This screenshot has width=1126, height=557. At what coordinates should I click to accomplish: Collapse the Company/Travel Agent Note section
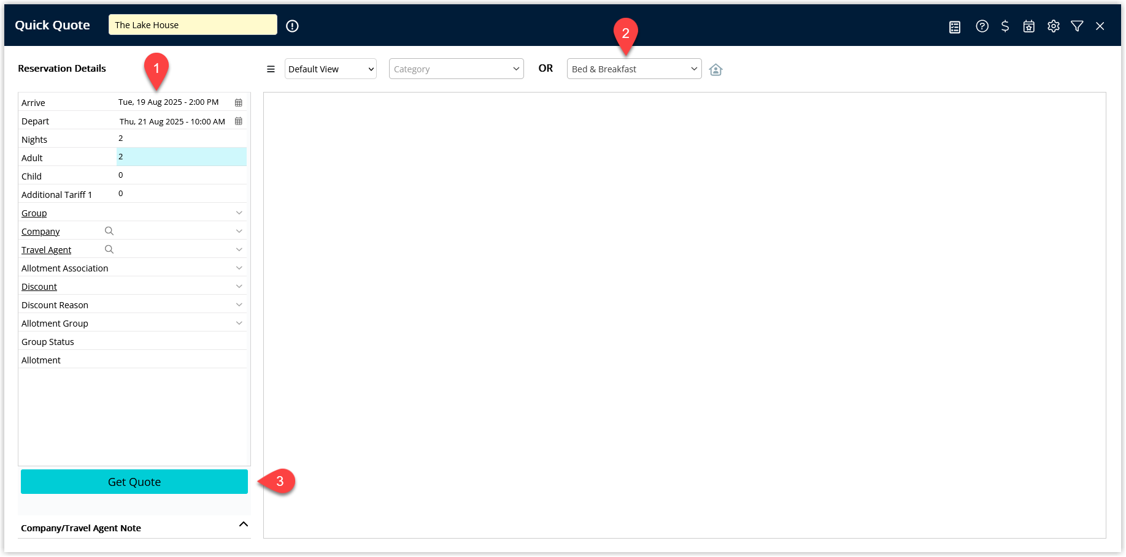tap(244, 524)
